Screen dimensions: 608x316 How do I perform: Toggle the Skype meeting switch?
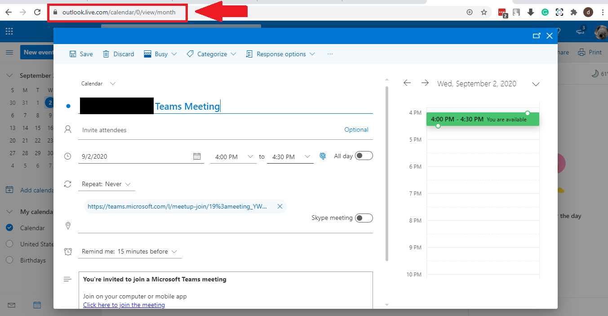[x=364, y=218]
